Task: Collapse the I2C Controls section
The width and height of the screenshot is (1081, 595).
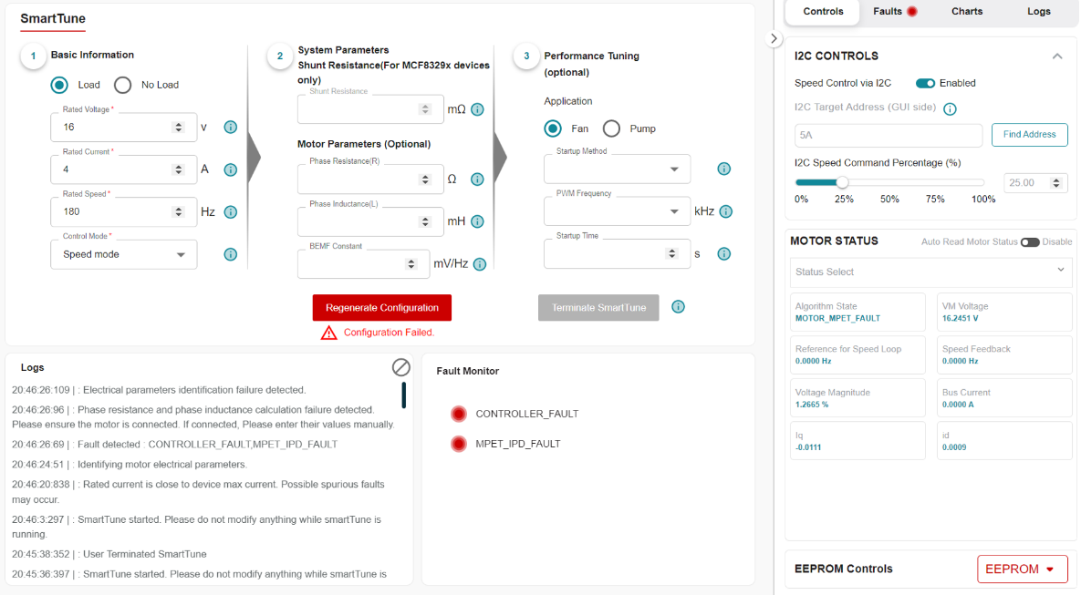Action: [1057, 56]
